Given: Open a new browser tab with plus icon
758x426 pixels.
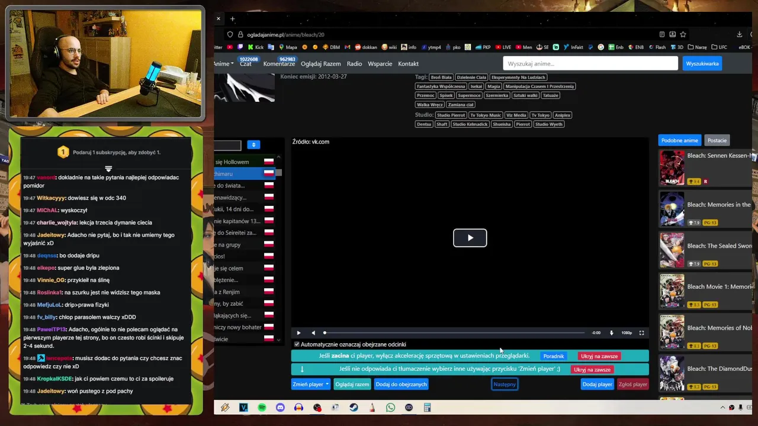Looking at the screenshot, I should point(232,19).
